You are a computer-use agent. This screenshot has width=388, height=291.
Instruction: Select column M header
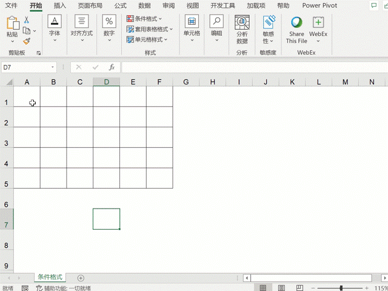pos(345,82)
